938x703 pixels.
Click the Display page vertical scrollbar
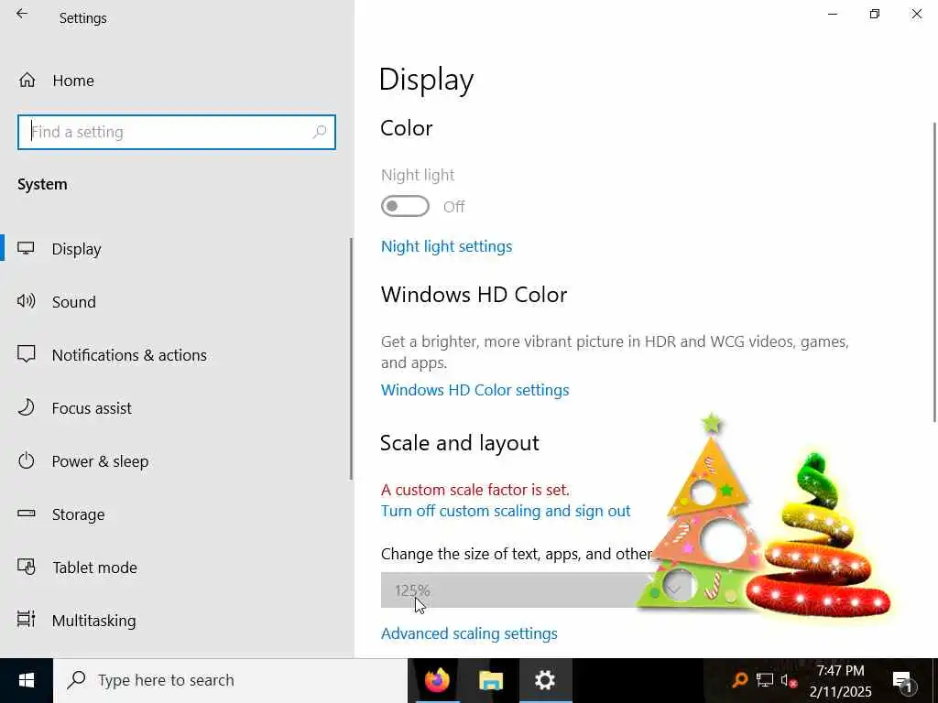click(935, 272)
